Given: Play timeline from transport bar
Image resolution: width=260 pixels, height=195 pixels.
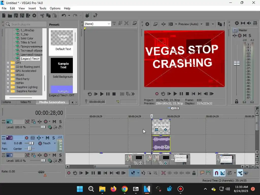Looking at the screenshot, I should point(87,173).
